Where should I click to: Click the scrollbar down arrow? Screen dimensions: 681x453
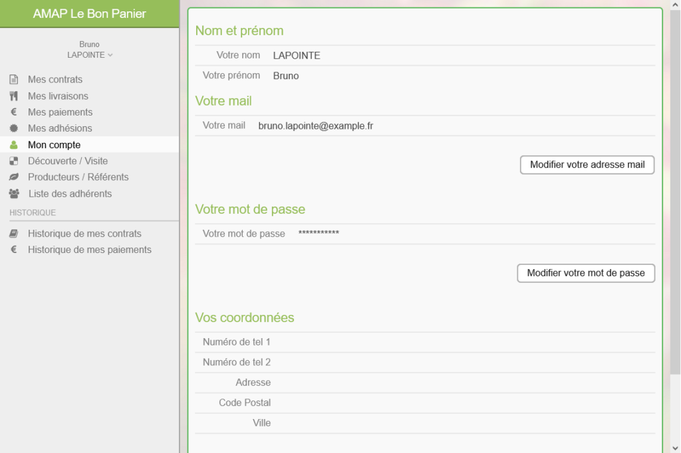pyautogui.click(x=675, y=447)
